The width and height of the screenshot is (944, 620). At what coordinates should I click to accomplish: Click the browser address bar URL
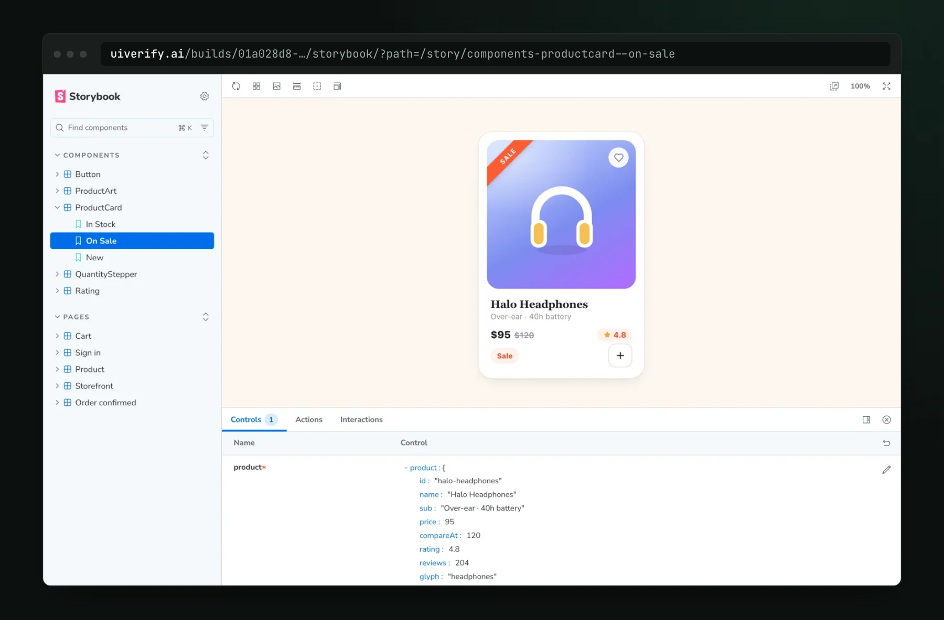495,54
